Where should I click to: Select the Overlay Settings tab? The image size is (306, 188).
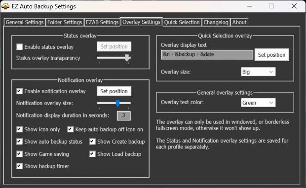[141, 22]
